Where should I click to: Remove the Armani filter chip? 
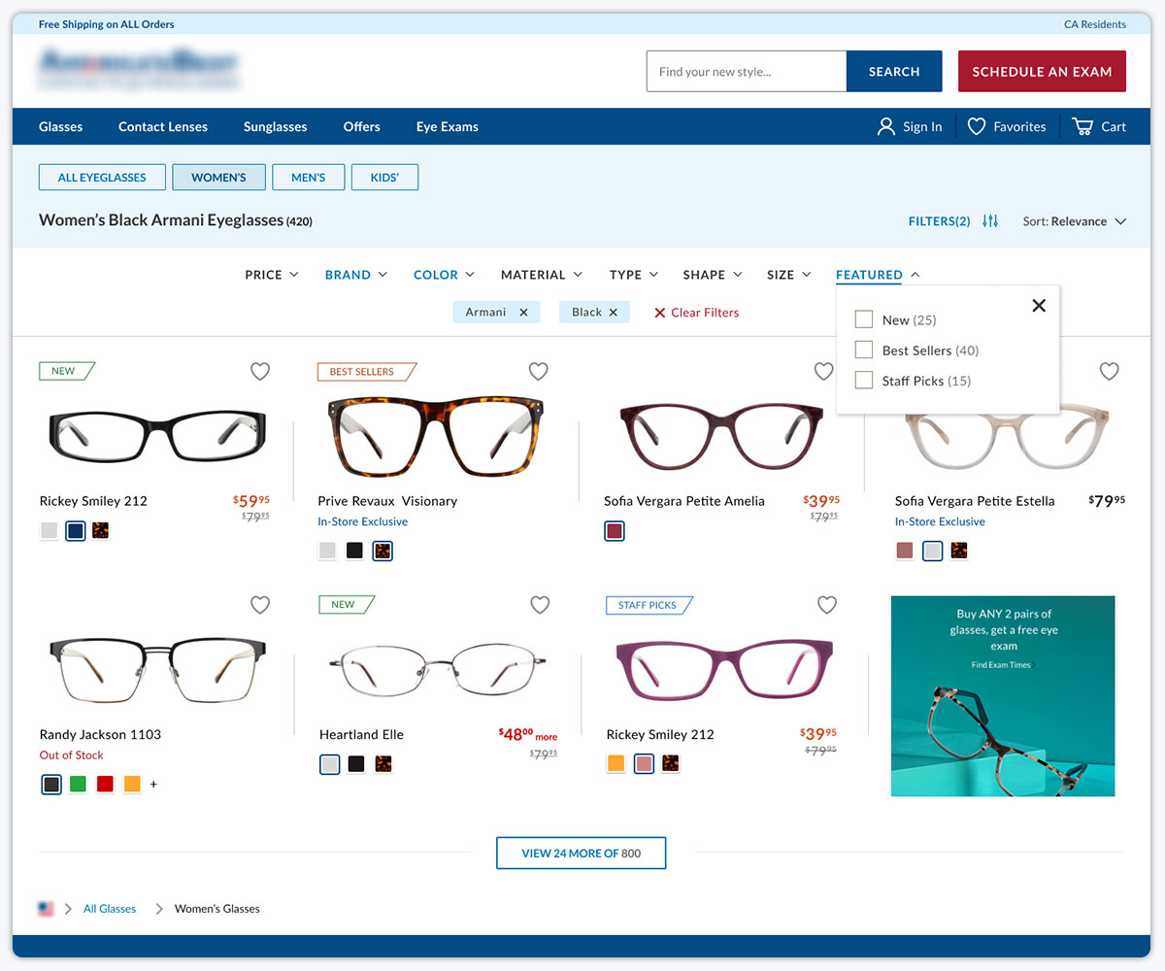click(x=523, y=312)
